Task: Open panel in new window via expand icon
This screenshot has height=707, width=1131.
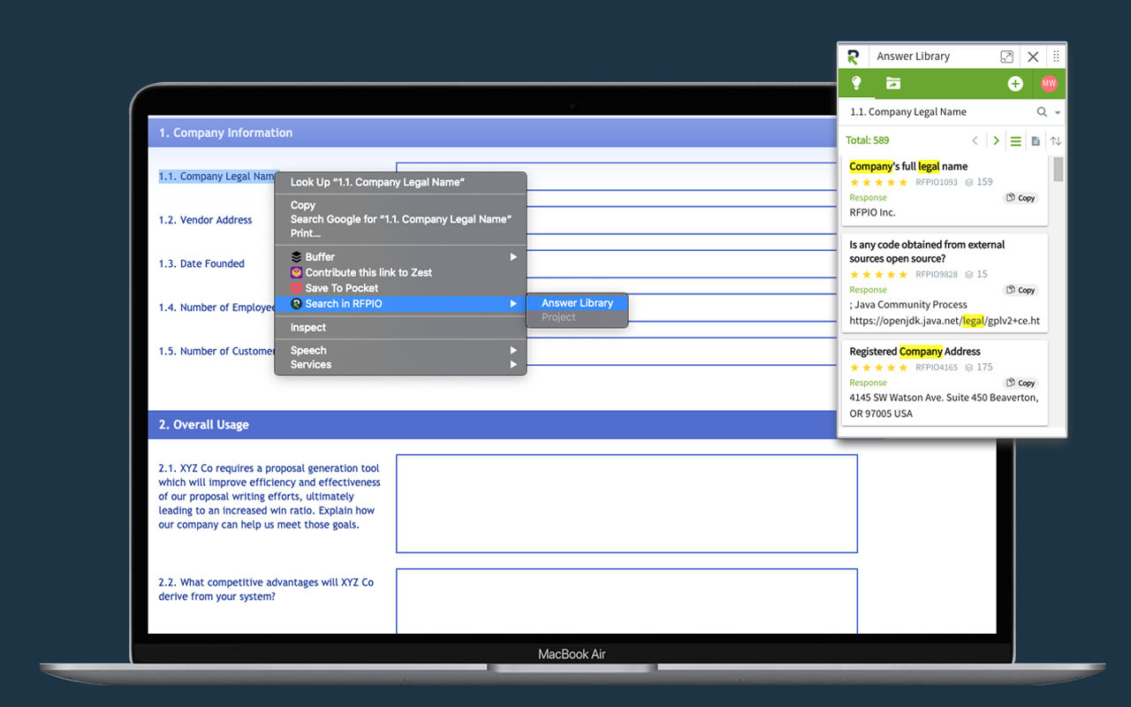Action: [x=1006, y=56]
